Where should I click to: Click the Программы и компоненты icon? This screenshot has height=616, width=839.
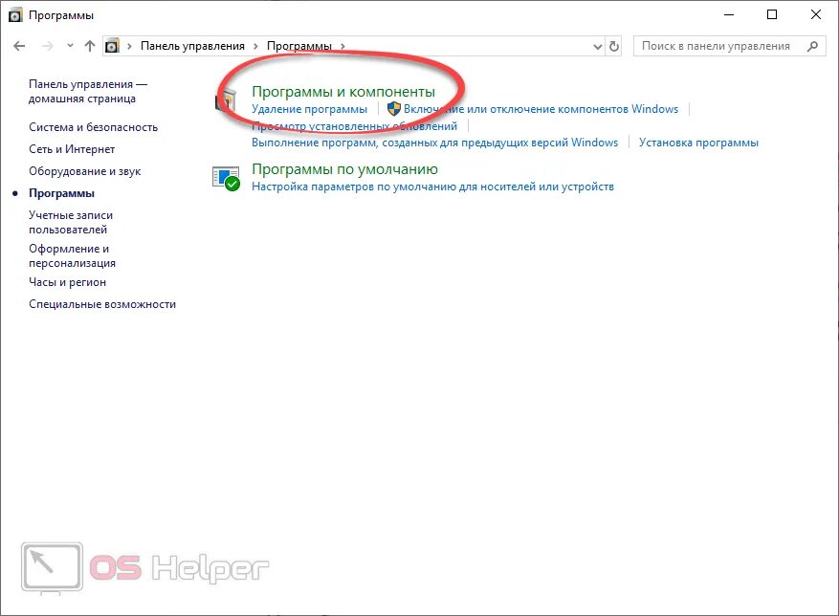pos(226,100)
